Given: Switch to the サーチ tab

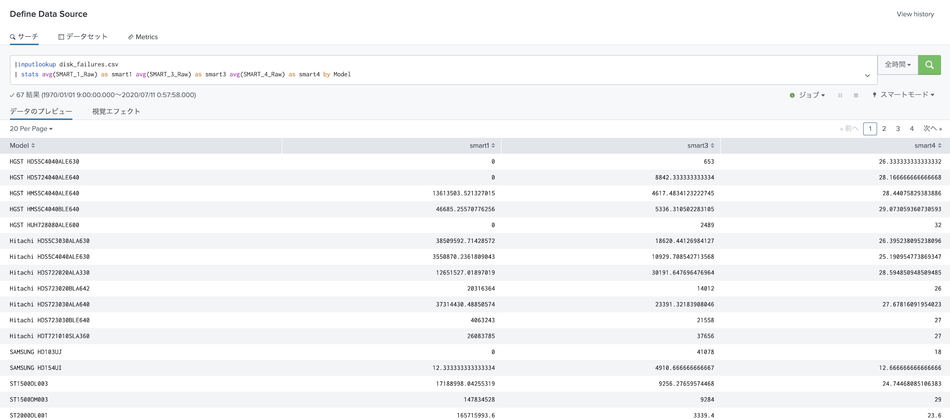Looking at the screenshot, I should (x=24, y=37).
